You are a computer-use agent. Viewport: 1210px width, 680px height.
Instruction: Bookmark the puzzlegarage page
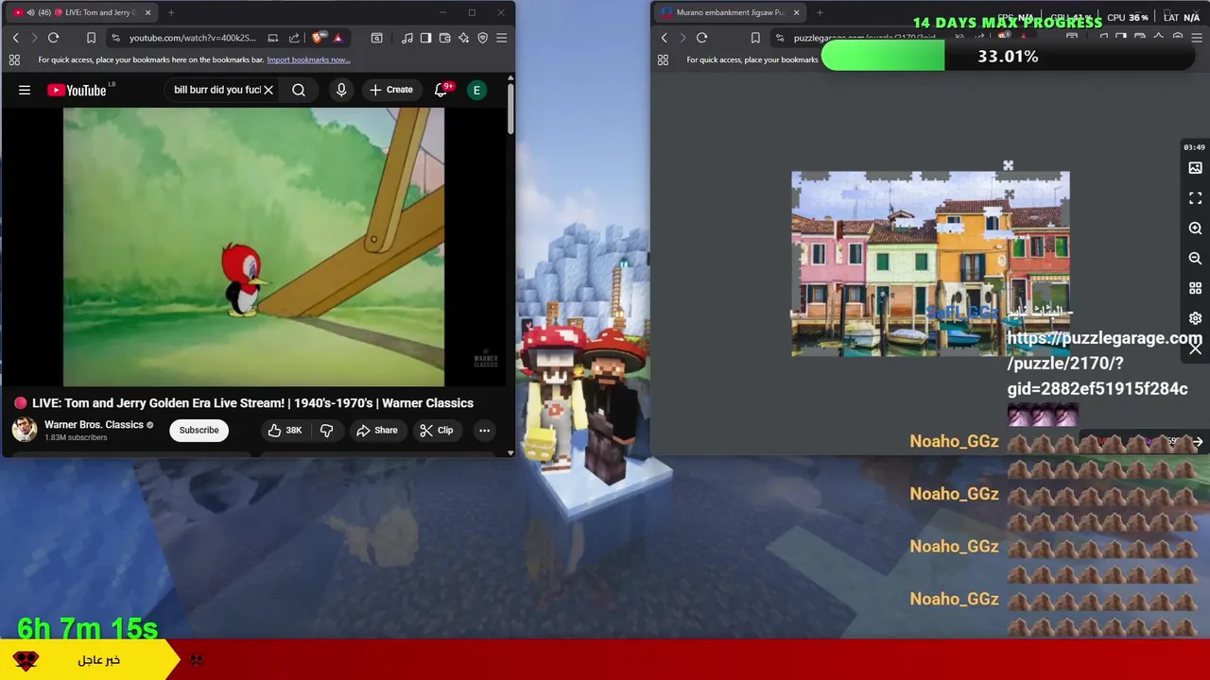tap(755, 38)
